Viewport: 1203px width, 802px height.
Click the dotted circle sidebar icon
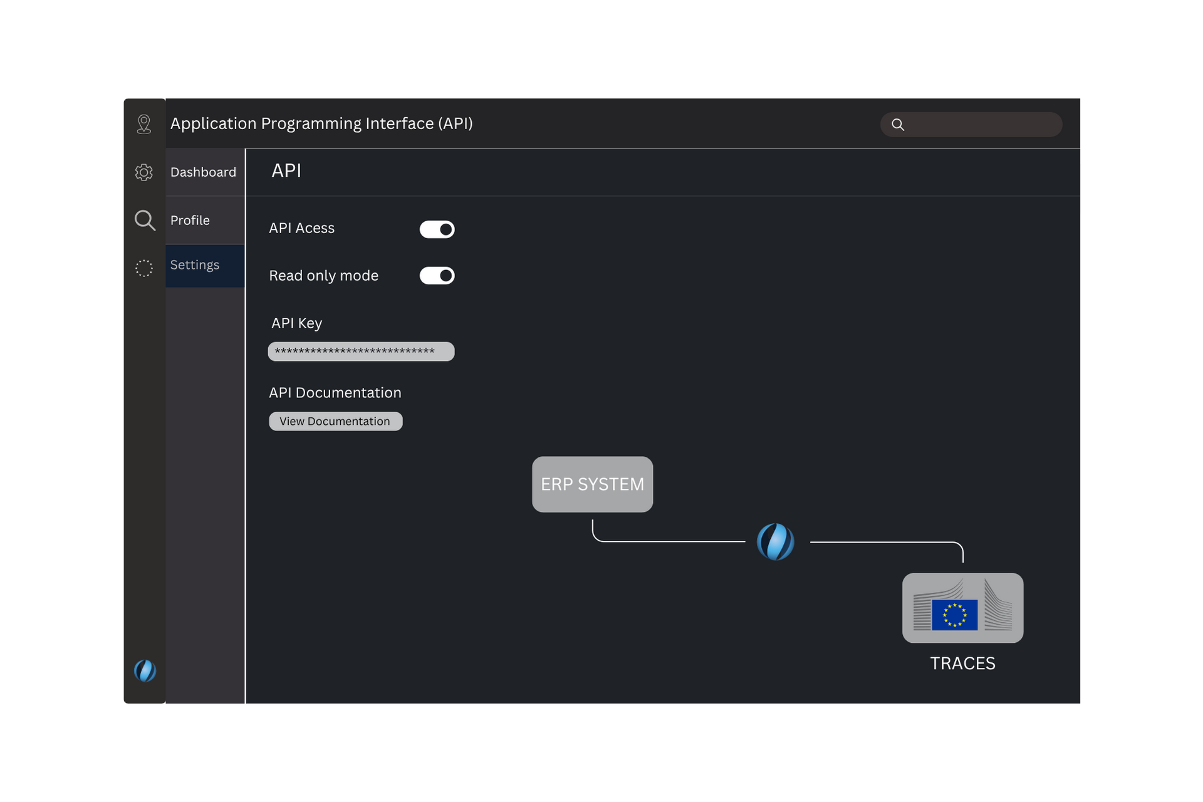[144, 268]
